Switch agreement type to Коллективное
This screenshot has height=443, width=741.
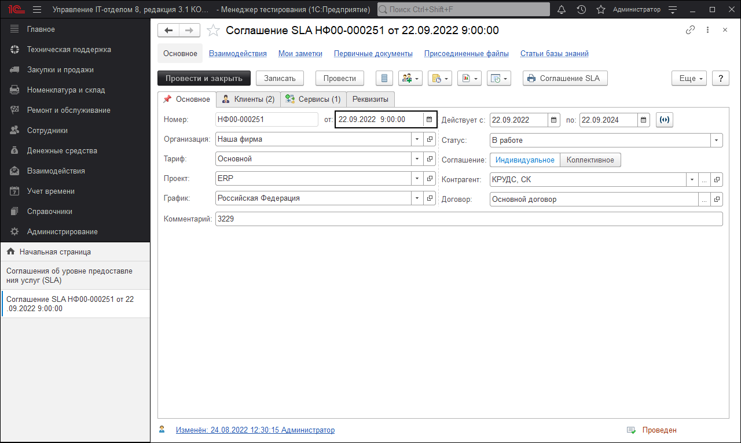point(590,160)
